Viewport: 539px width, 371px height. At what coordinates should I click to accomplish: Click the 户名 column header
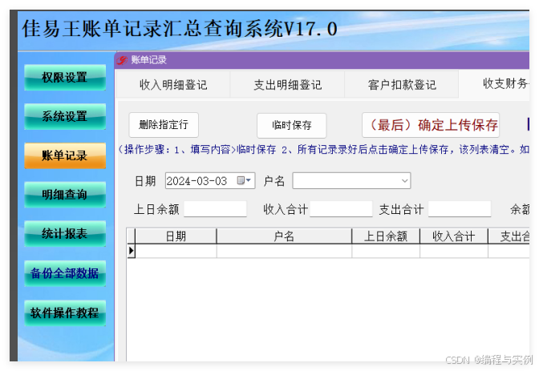(284, 236)
